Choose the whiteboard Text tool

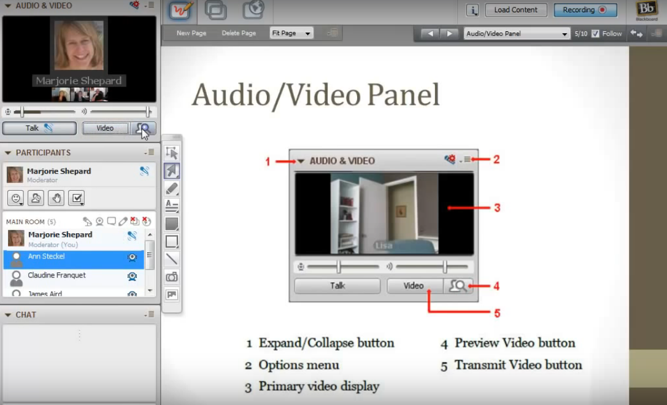pos(172,206)
